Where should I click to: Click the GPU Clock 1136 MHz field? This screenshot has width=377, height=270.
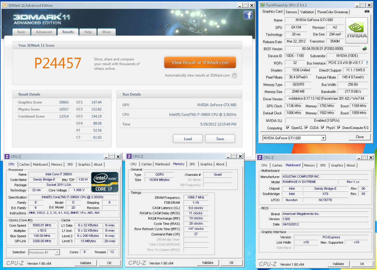point(294,106)
